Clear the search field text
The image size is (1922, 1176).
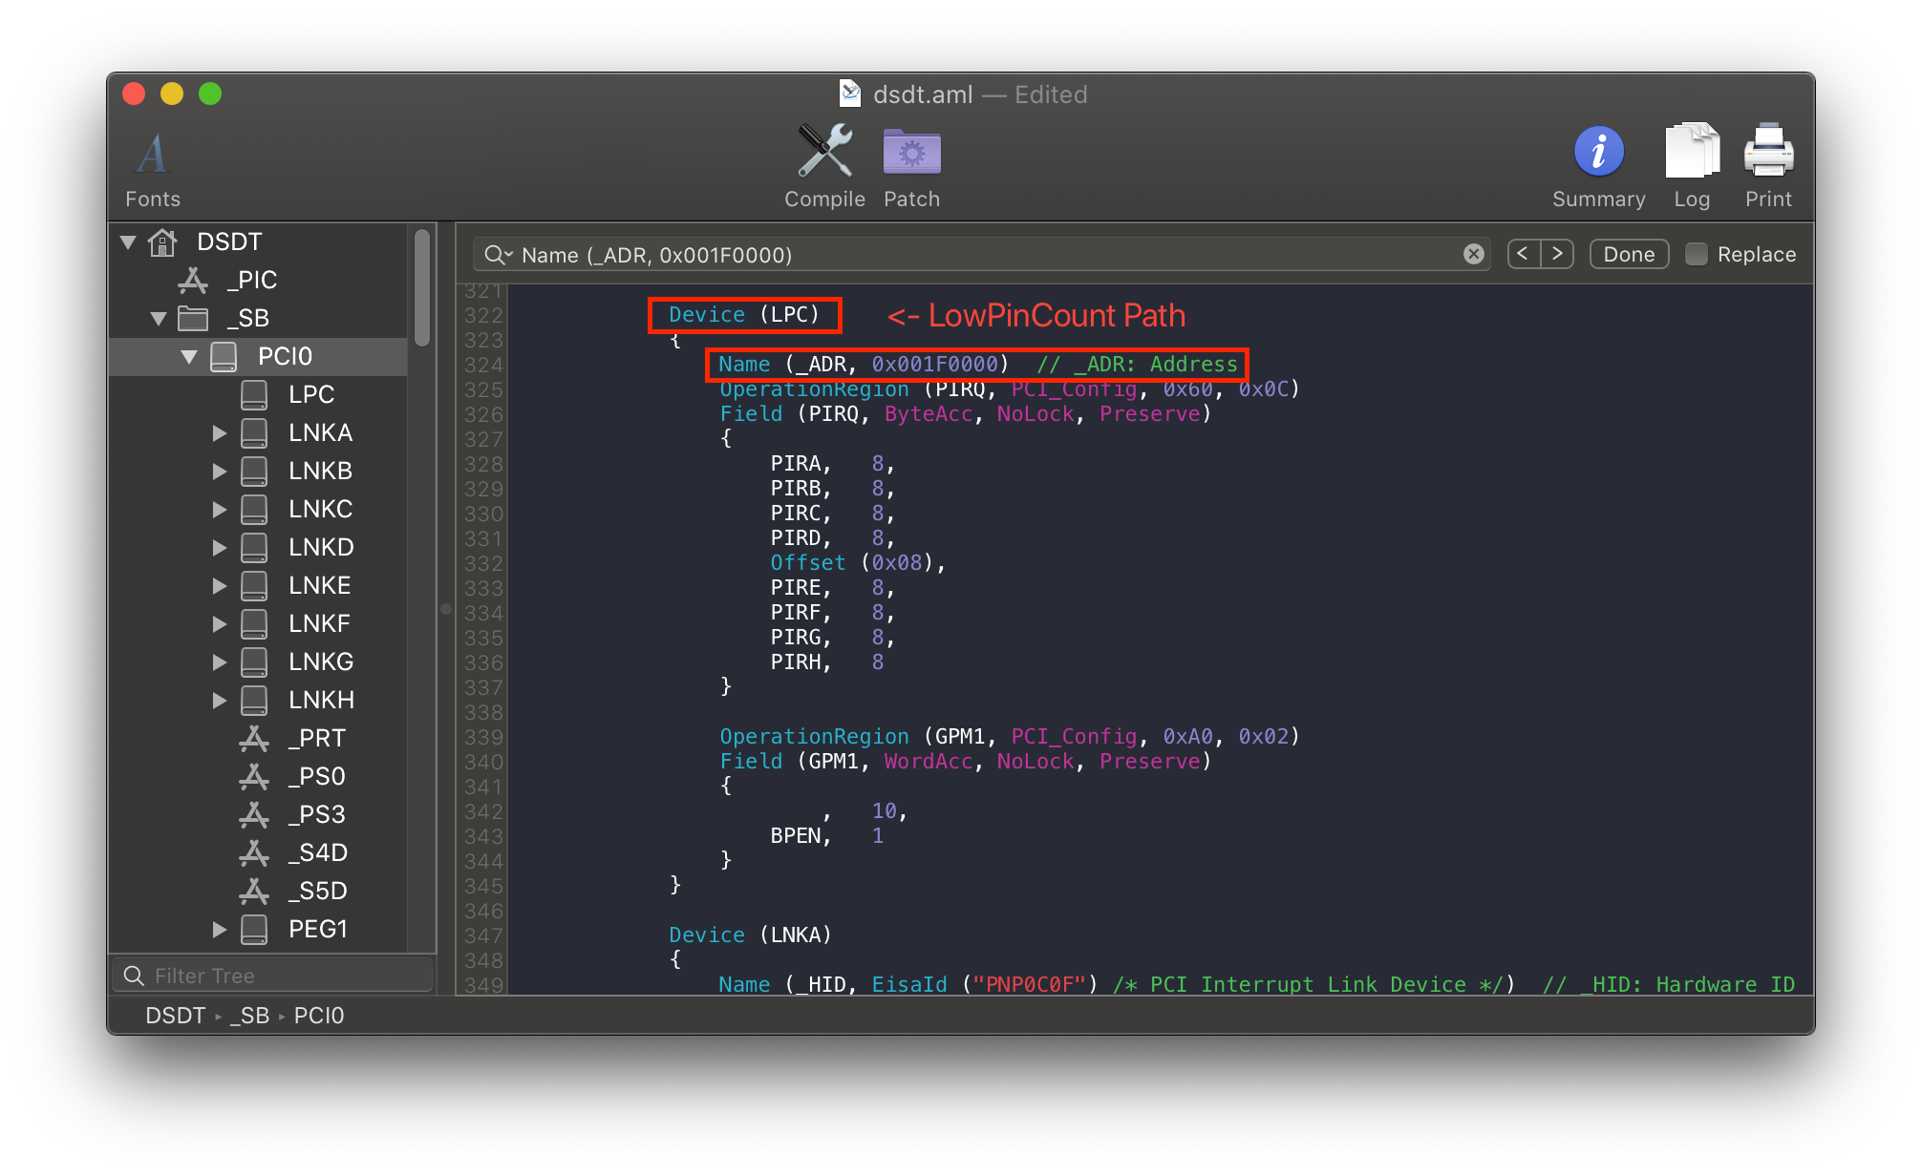1473,254
